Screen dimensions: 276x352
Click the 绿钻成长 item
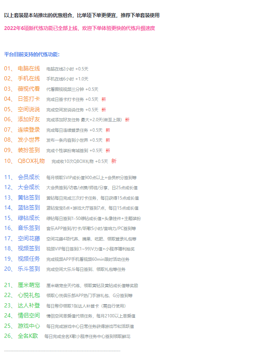pyautogui.click(x=29, y=218)
